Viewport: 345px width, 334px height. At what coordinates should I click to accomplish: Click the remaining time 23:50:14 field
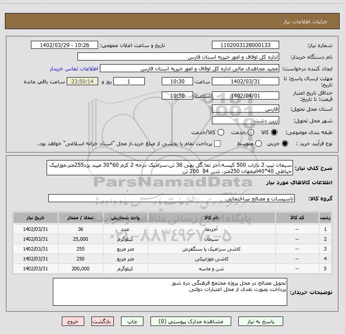[82, 81]
